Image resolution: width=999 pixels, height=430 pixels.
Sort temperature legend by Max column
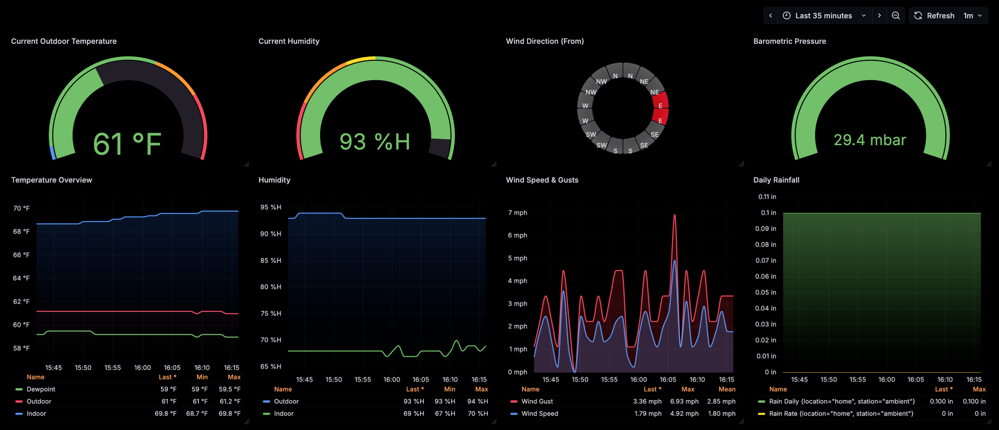pos(234,377)
